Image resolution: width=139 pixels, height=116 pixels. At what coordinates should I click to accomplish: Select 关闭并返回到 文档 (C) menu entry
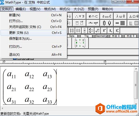pyautogui.click(x=33, y=27)
